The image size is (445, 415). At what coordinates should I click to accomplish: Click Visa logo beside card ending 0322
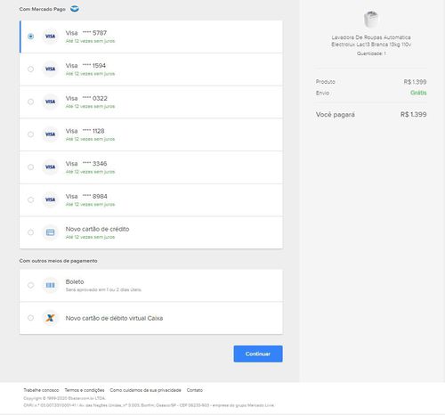(50, 102)
